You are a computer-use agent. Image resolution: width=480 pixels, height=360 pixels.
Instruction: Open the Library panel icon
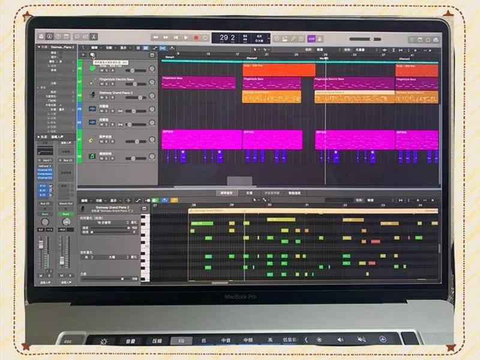click(41, 37)
